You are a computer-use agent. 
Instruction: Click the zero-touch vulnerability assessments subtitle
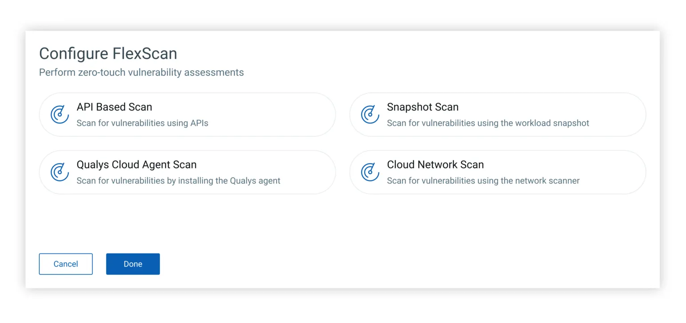pos(141,72)
